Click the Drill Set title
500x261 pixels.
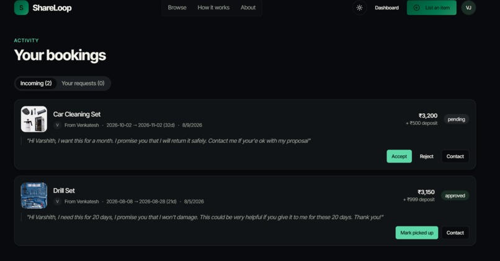(x=64, y=190)
